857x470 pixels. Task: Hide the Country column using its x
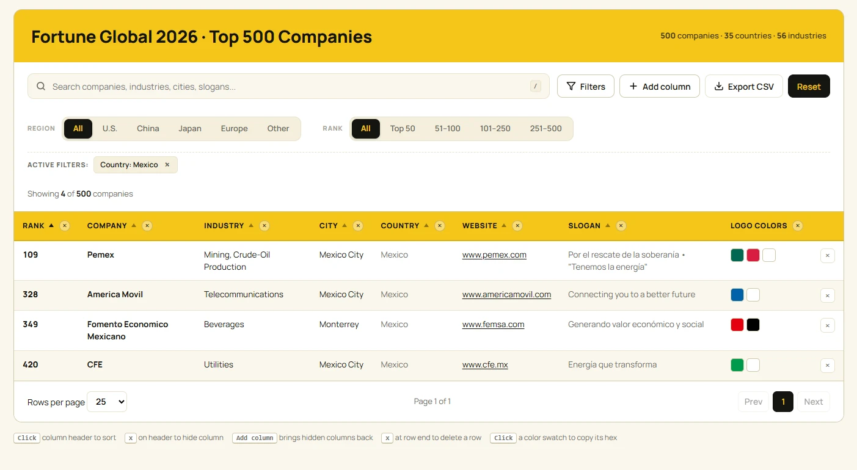click(440, 226)
